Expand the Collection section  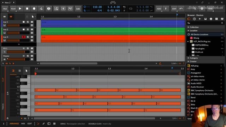pos(206,27)
